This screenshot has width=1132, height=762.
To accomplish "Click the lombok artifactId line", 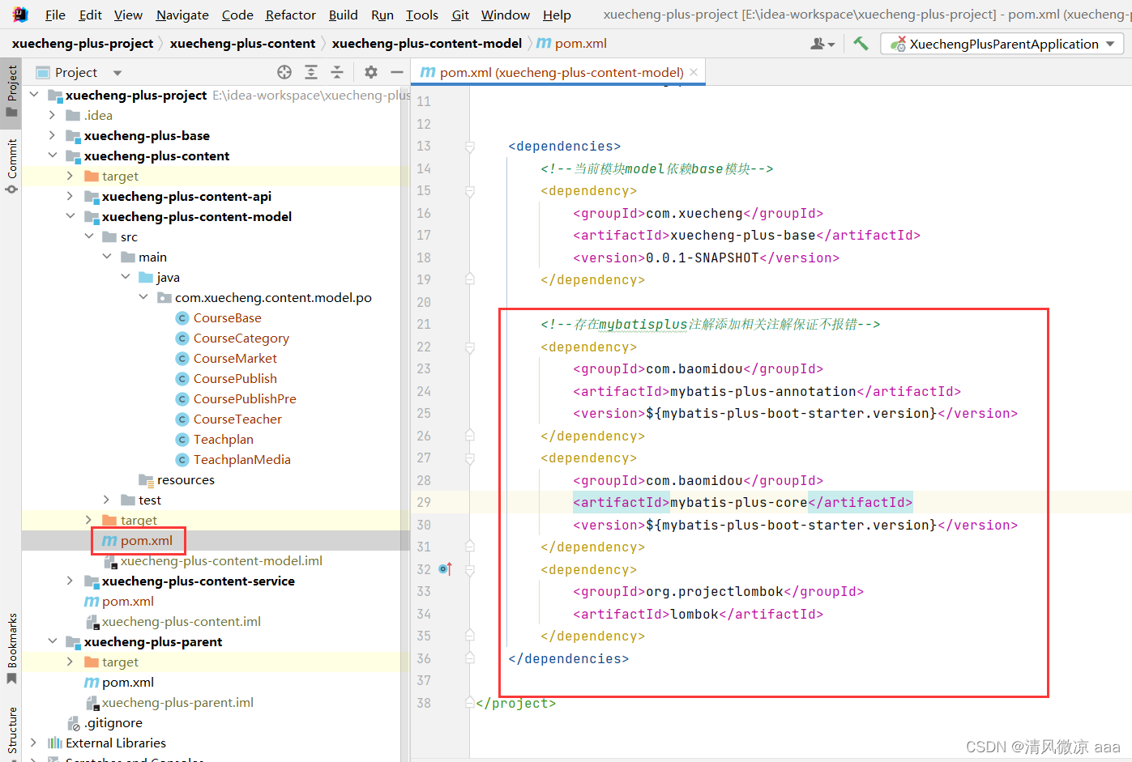I will [698, 614].
